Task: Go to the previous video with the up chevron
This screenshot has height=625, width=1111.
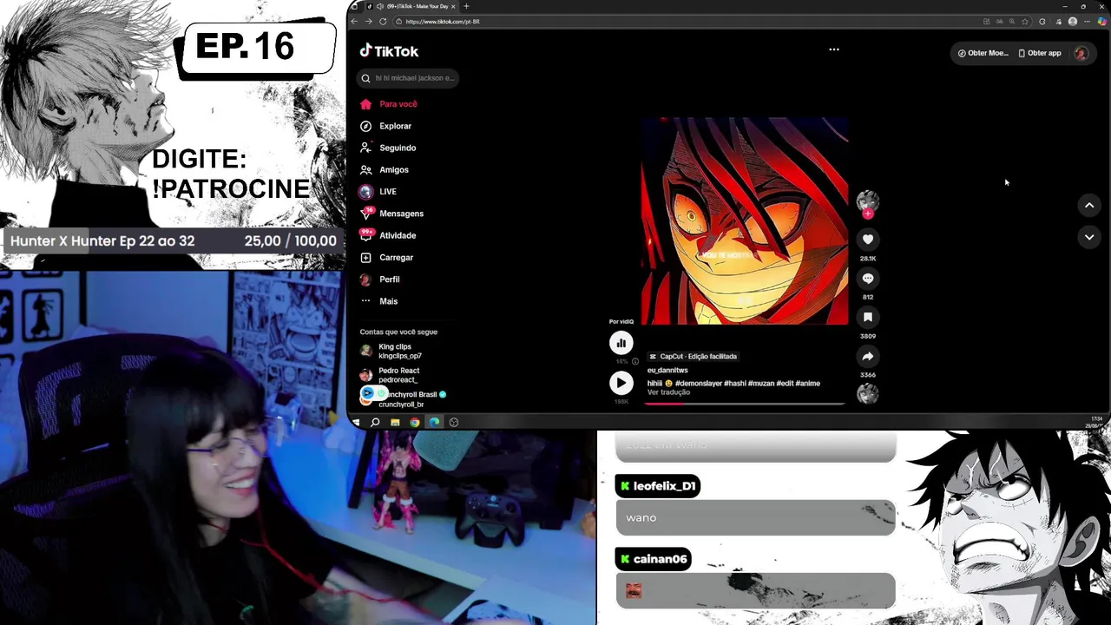Action: click(x=1089, y=206)
